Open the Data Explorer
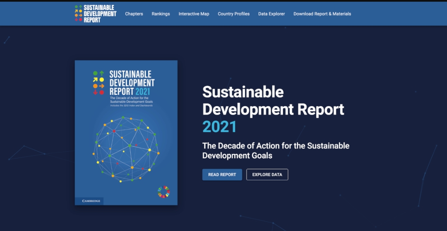 272,14
